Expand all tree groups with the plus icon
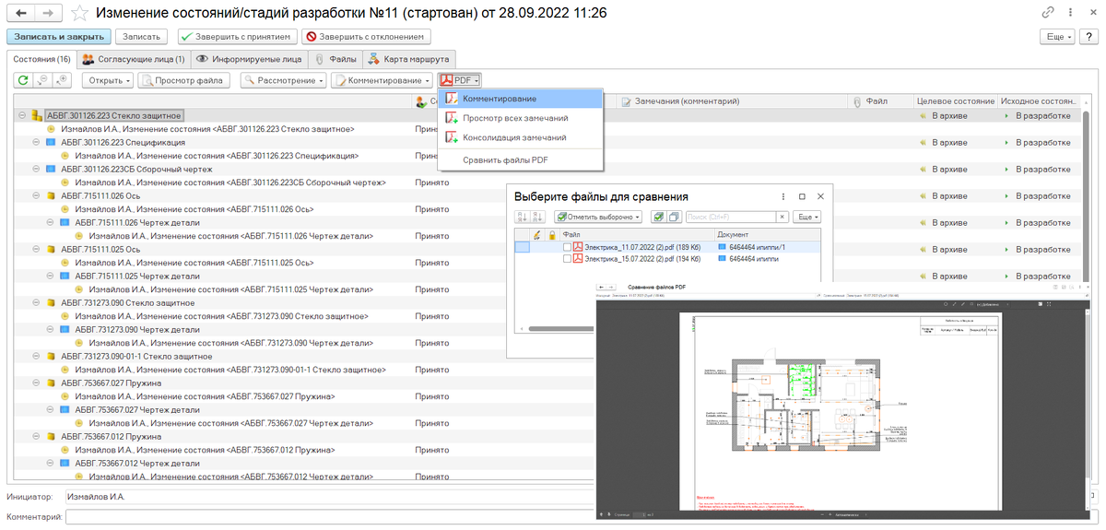 click(x=62, y=80)
